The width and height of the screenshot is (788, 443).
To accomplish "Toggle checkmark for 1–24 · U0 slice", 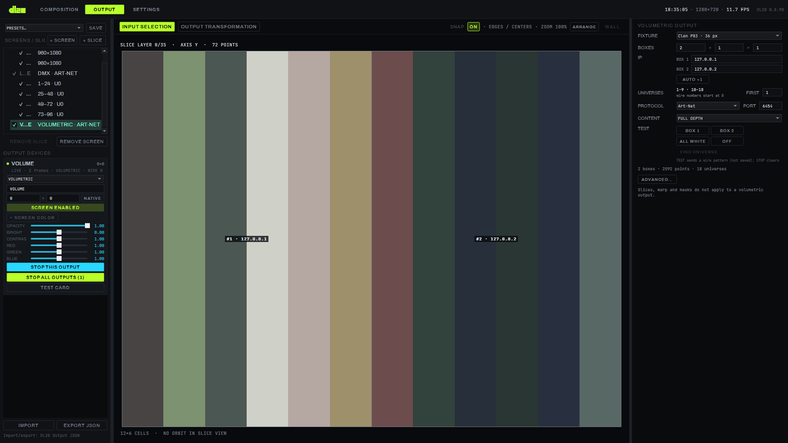I will pos(21,84).
